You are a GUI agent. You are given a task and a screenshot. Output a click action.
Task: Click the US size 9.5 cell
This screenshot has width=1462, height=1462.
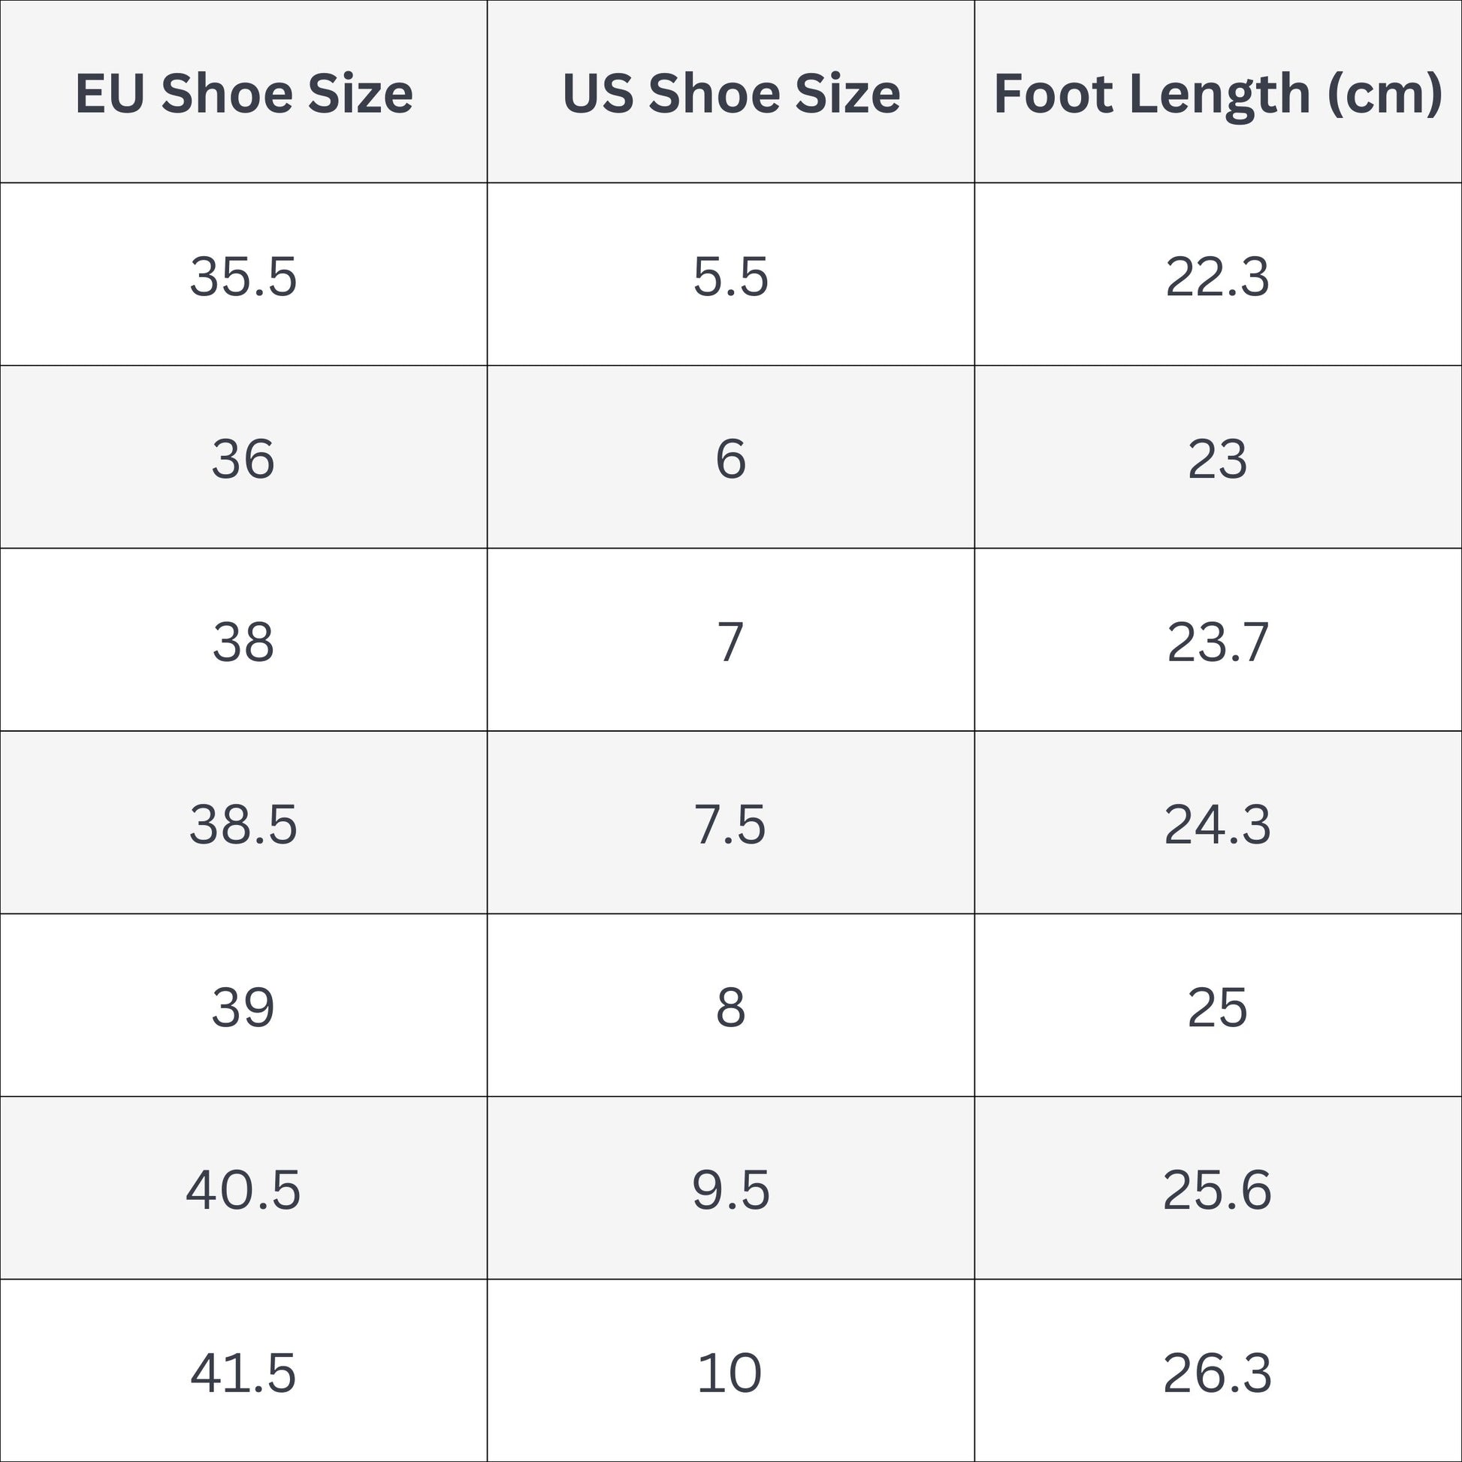tap(731, 1190)
